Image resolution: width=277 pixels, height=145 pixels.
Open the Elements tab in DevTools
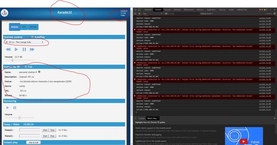(148, 10)
